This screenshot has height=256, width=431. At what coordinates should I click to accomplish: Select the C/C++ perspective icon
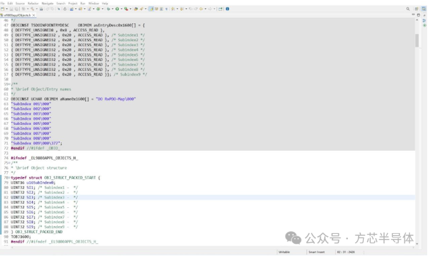point(424,9)
